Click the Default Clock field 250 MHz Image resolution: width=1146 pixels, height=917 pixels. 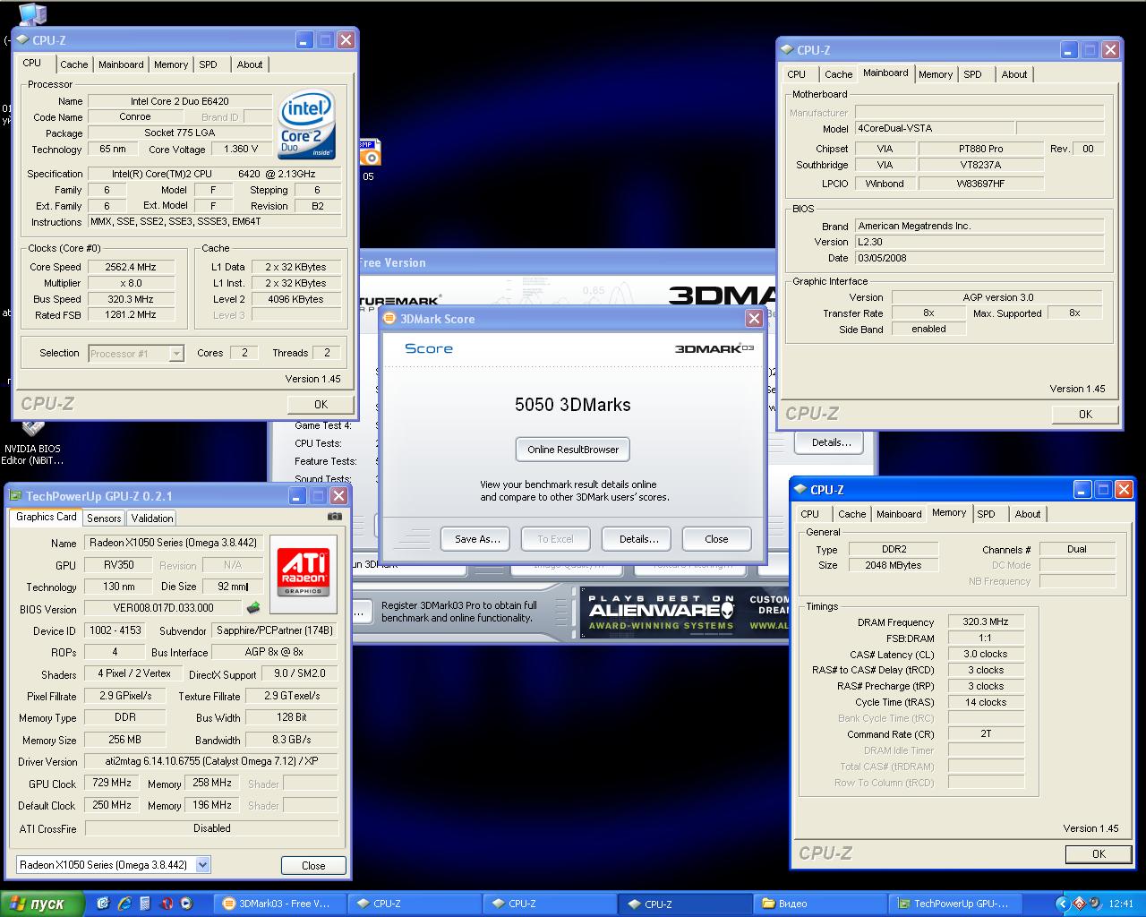(x=112, y=805)
